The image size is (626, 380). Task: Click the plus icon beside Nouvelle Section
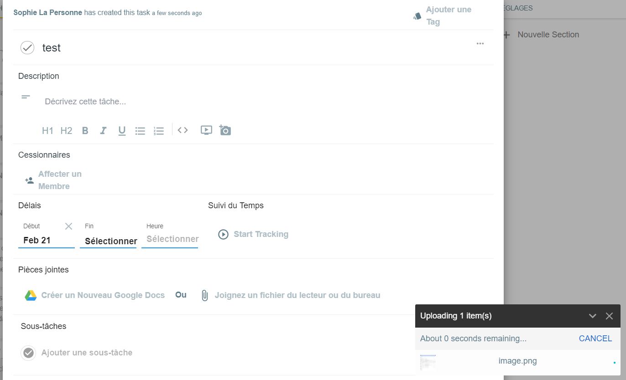coord(506,35)
